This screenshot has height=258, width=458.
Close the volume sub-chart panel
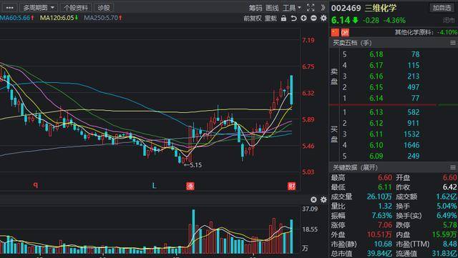(x=313, y=199)
